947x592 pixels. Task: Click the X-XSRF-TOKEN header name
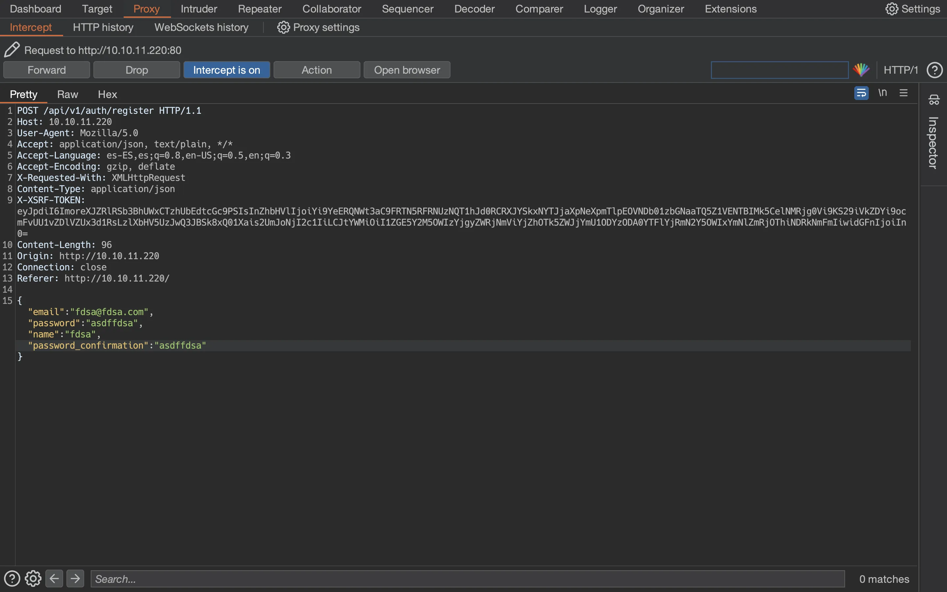point(51,200)
